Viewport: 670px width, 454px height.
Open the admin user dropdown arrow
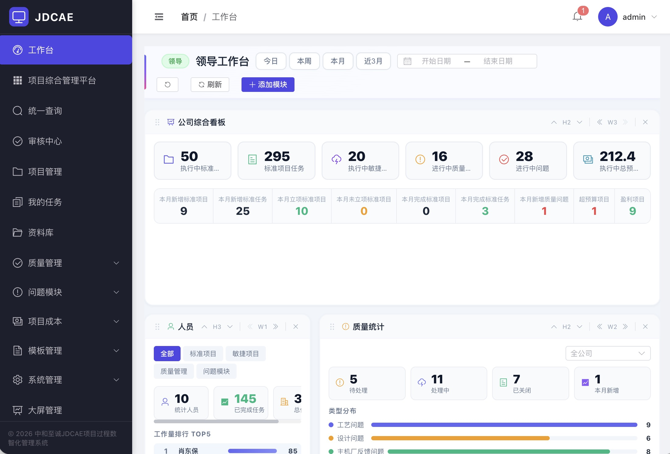654,17
